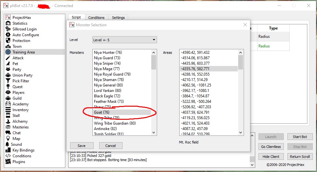
Task: Select the Silkroad Login key icon
Action: (8, 29)
